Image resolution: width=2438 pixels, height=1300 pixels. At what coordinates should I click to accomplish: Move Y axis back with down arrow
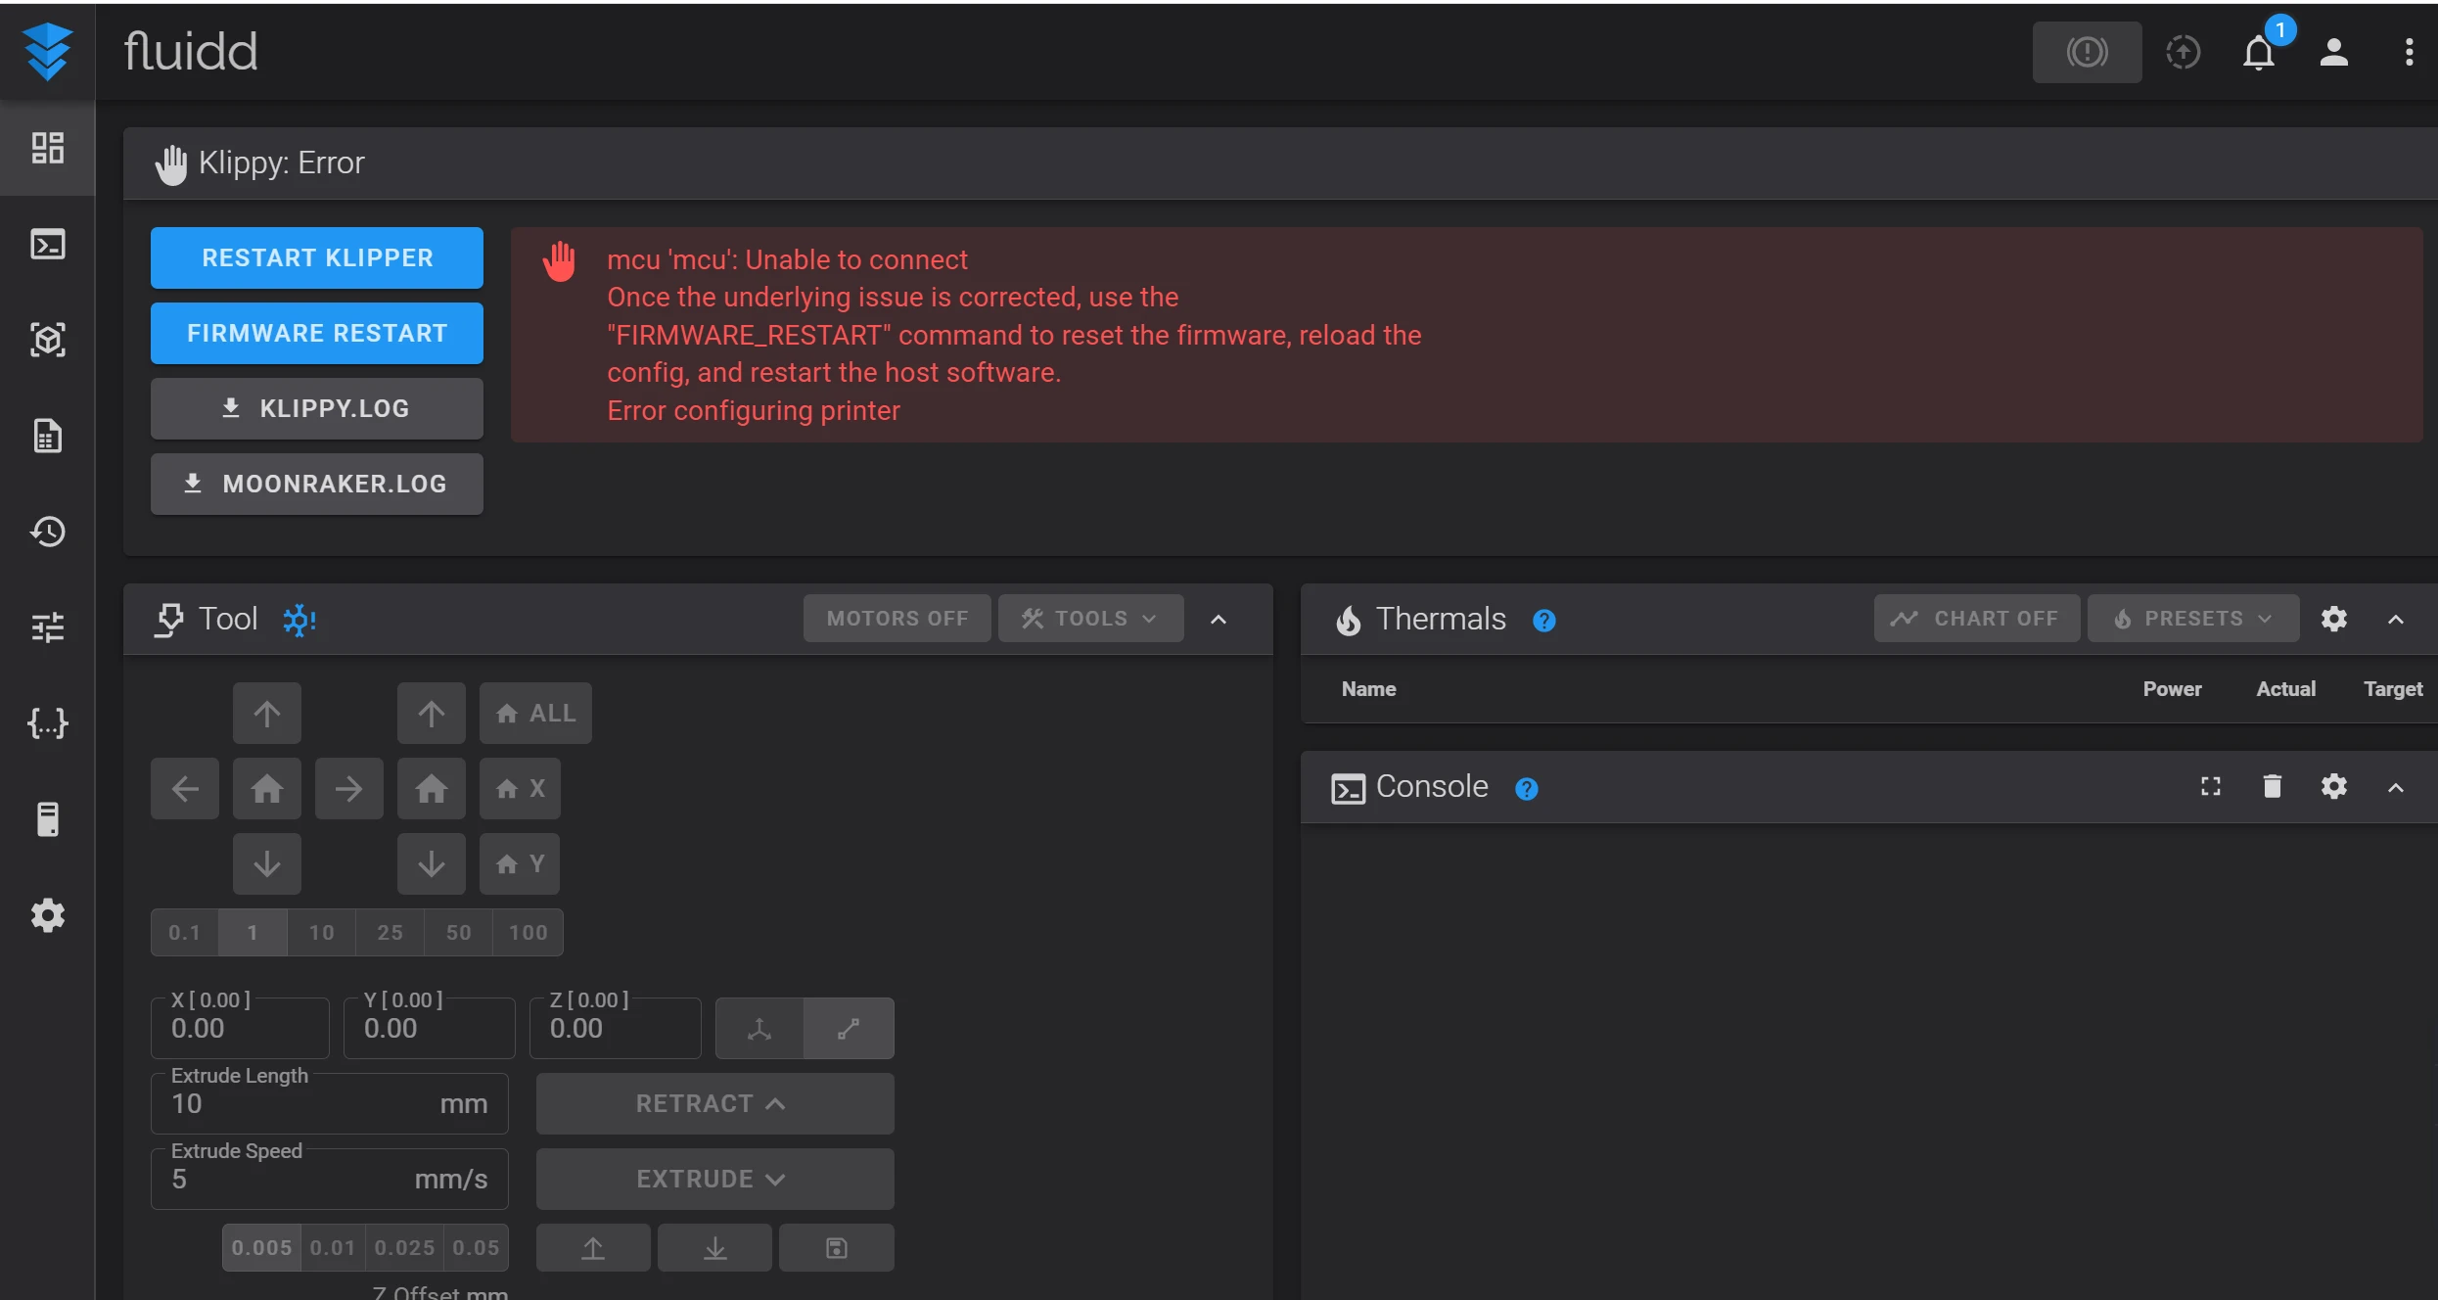tap(267, 863)
